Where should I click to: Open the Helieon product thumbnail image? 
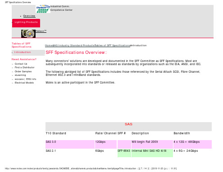tap(28, 34)
